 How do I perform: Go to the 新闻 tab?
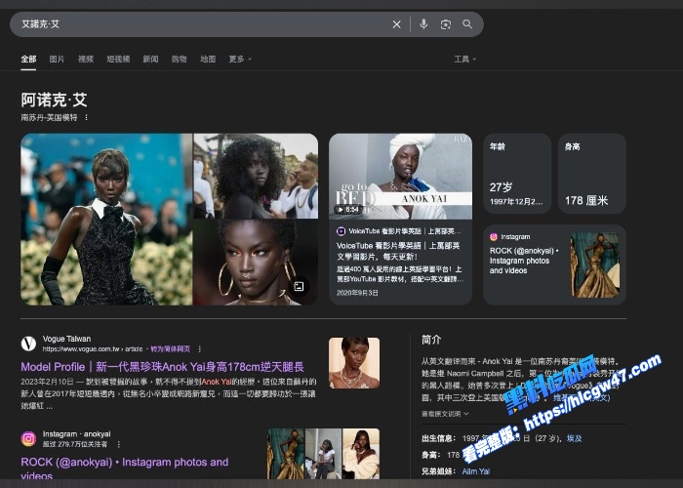[x=150, y=59]
